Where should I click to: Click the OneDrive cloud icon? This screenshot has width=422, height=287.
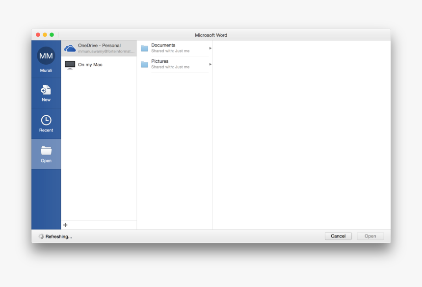(70, 49)
